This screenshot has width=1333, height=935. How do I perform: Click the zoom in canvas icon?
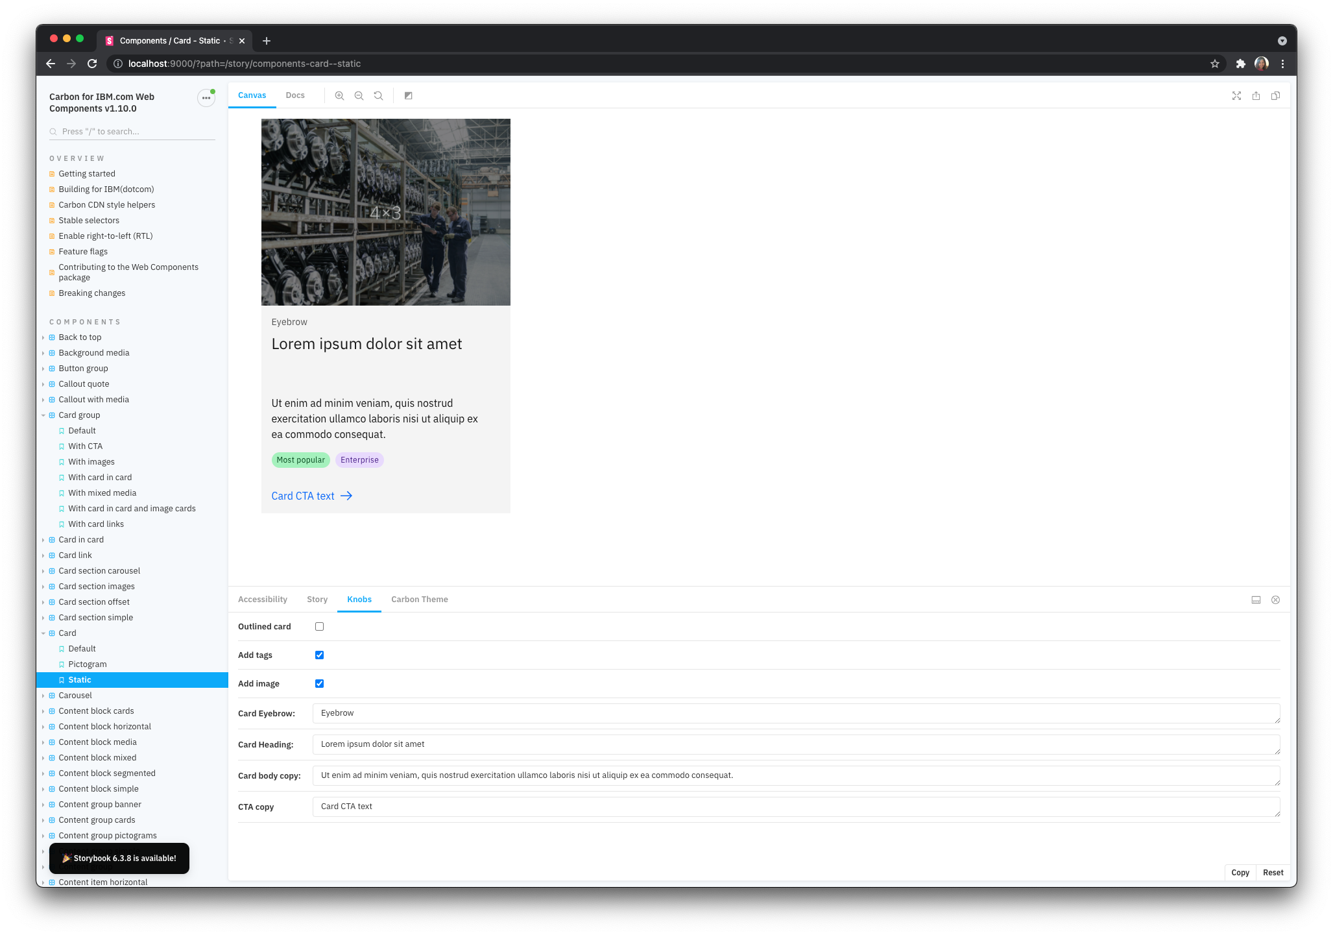click(x=339, y=95)
